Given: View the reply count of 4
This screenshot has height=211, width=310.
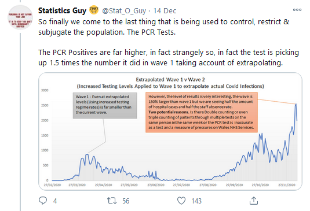Looking at the screenshot, I should point(55,201).
